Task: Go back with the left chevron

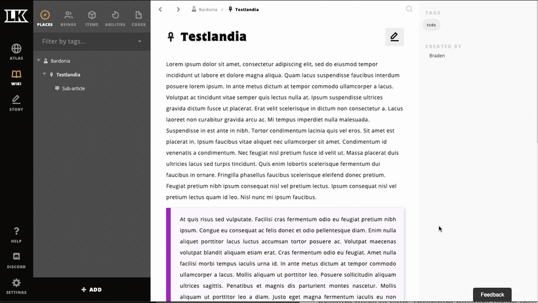Action: 160,9
